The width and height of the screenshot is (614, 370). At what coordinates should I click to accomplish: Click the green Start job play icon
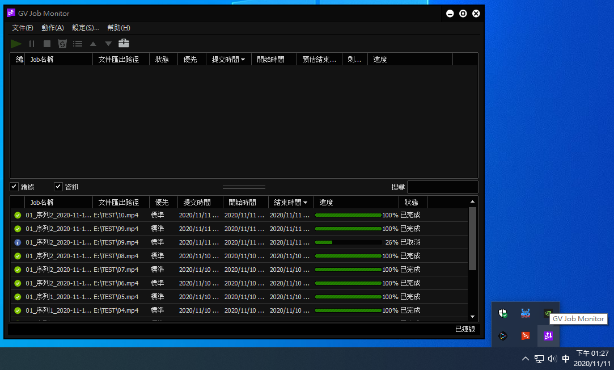click(x=16, y=44)
